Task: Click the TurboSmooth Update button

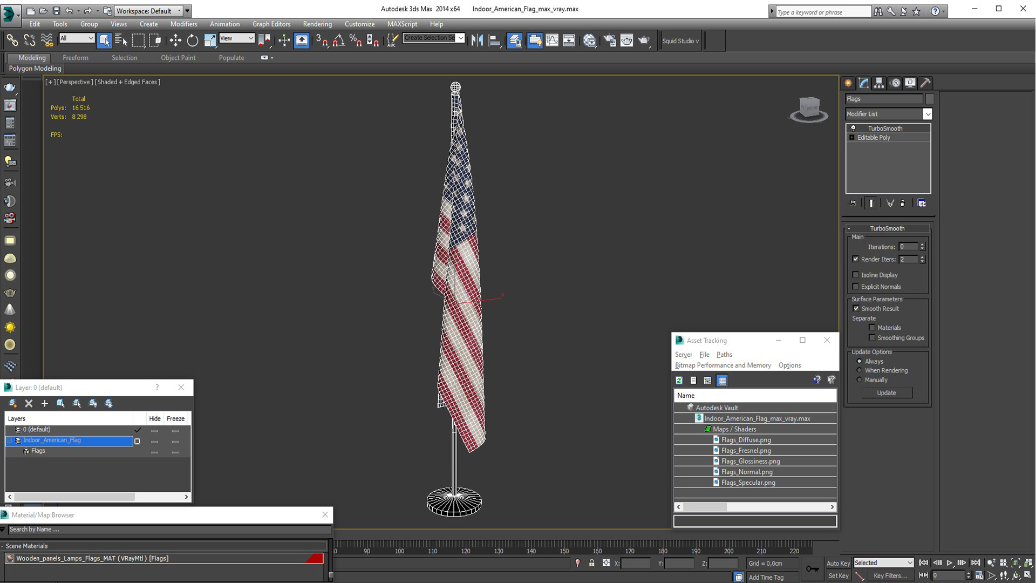Action: point(887,392)
